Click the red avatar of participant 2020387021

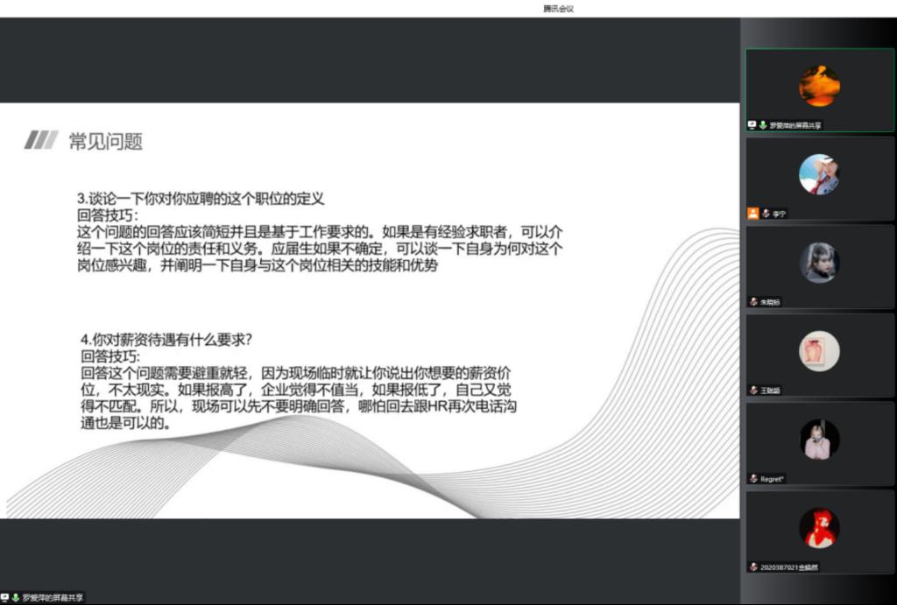click(819, 528)
